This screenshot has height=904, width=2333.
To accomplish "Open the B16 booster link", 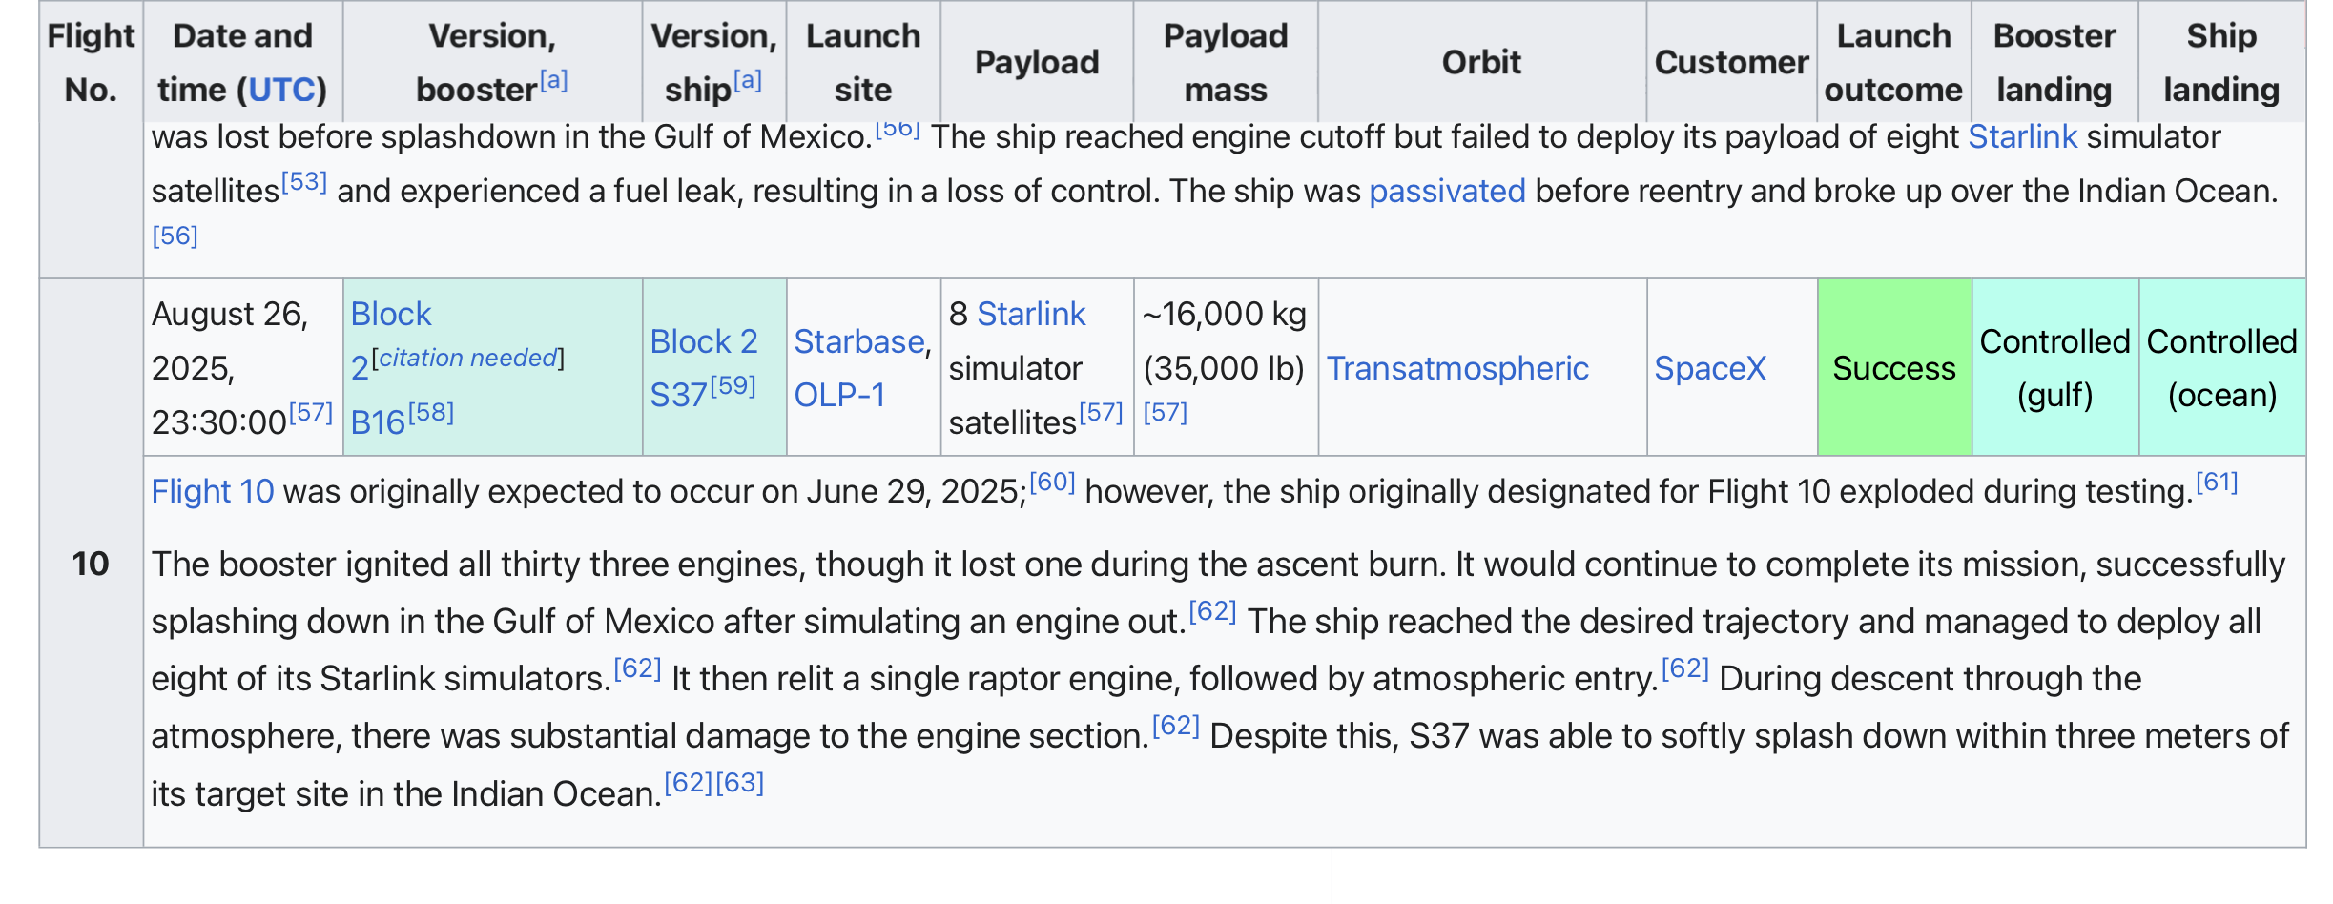I will coord(378,421).
